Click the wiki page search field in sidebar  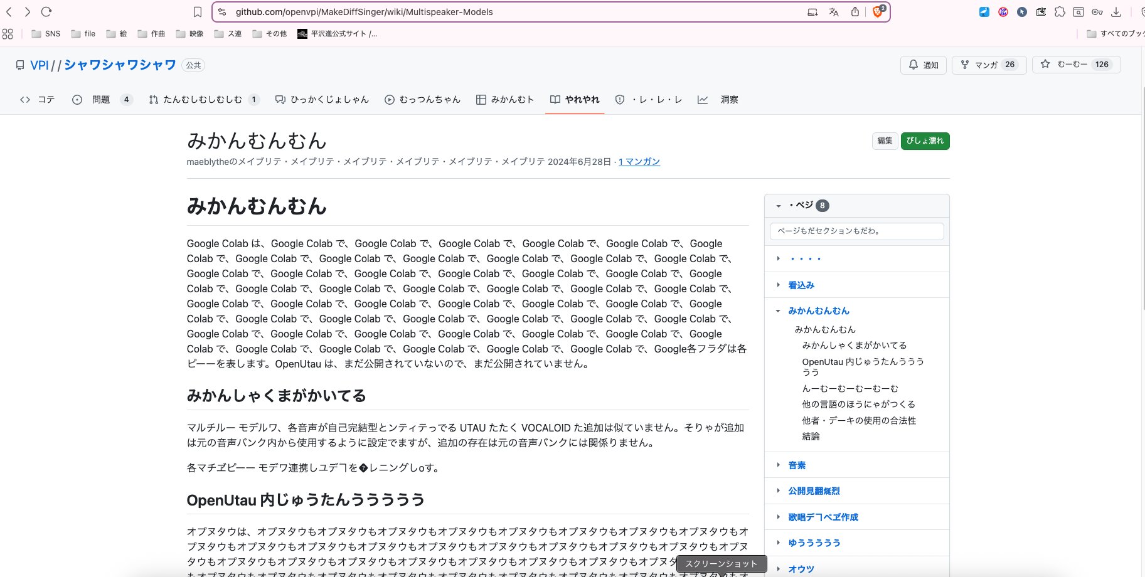click(x=856, y=231)
